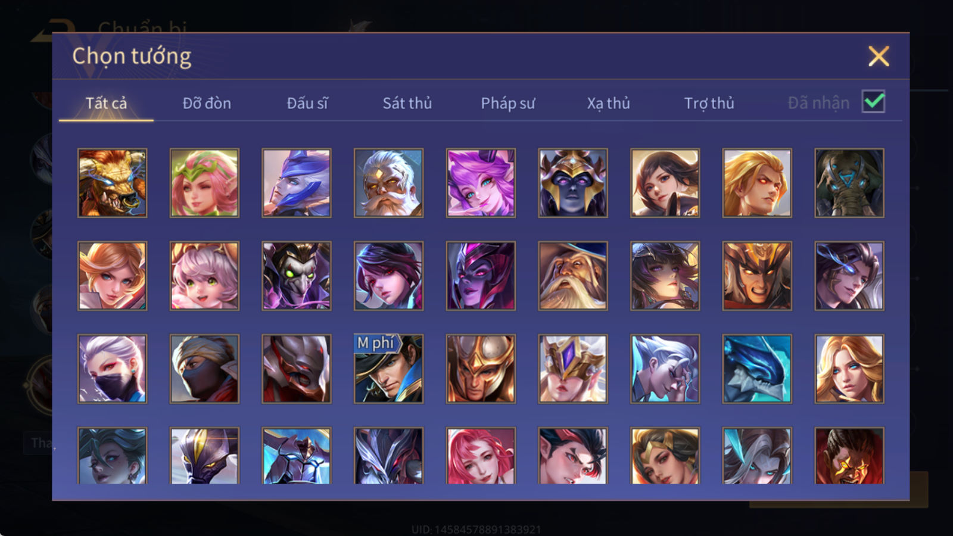953x536 pixels.
Task: Open the 'Sát thủ' tab
Action: click(407, 103)
